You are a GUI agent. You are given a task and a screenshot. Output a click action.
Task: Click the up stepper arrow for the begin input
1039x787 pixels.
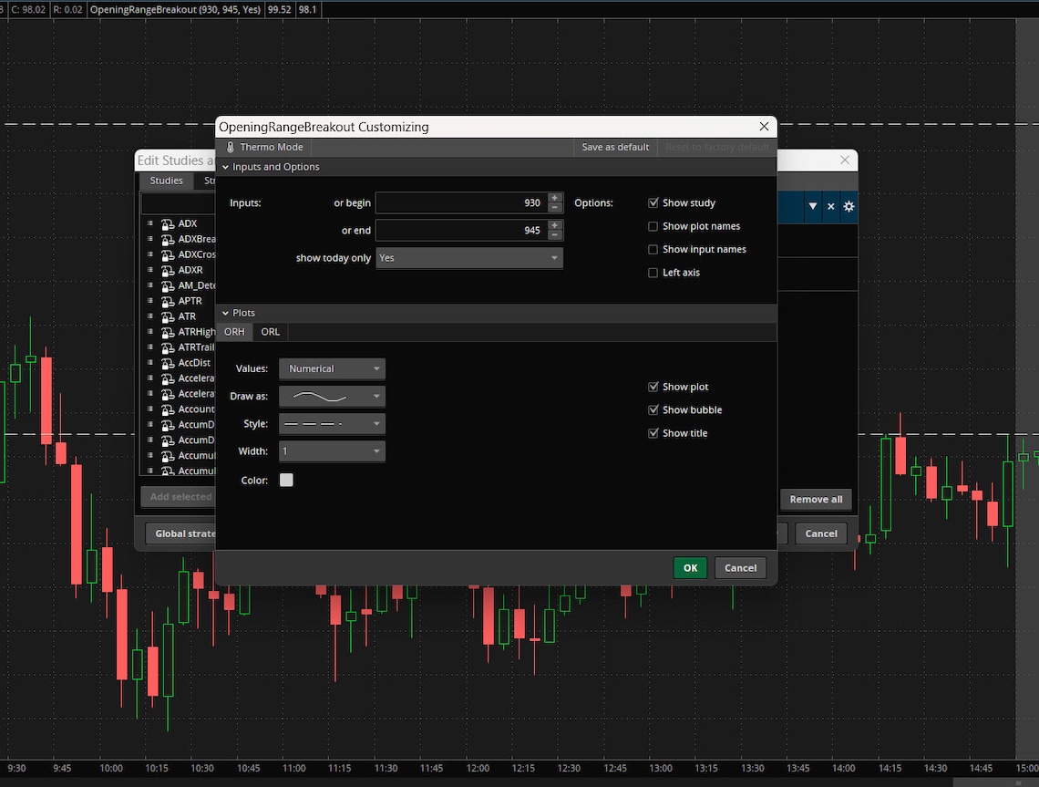(x=555, y=197)
